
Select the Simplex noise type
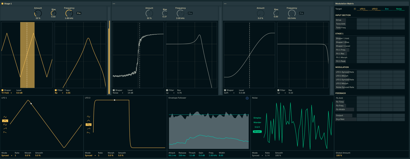coord(257,118)
